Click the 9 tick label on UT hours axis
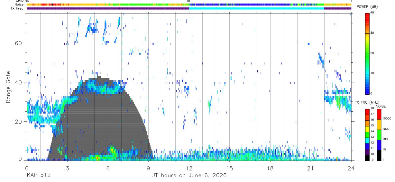This screenshot has height=182, width=395. pos(148,168)
